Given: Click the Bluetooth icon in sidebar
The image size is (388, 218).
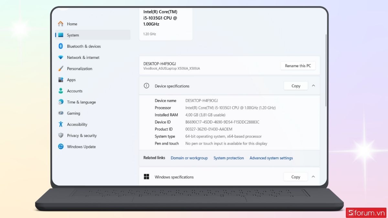Looking at the screenshot, I should click(x=60, y=46).
